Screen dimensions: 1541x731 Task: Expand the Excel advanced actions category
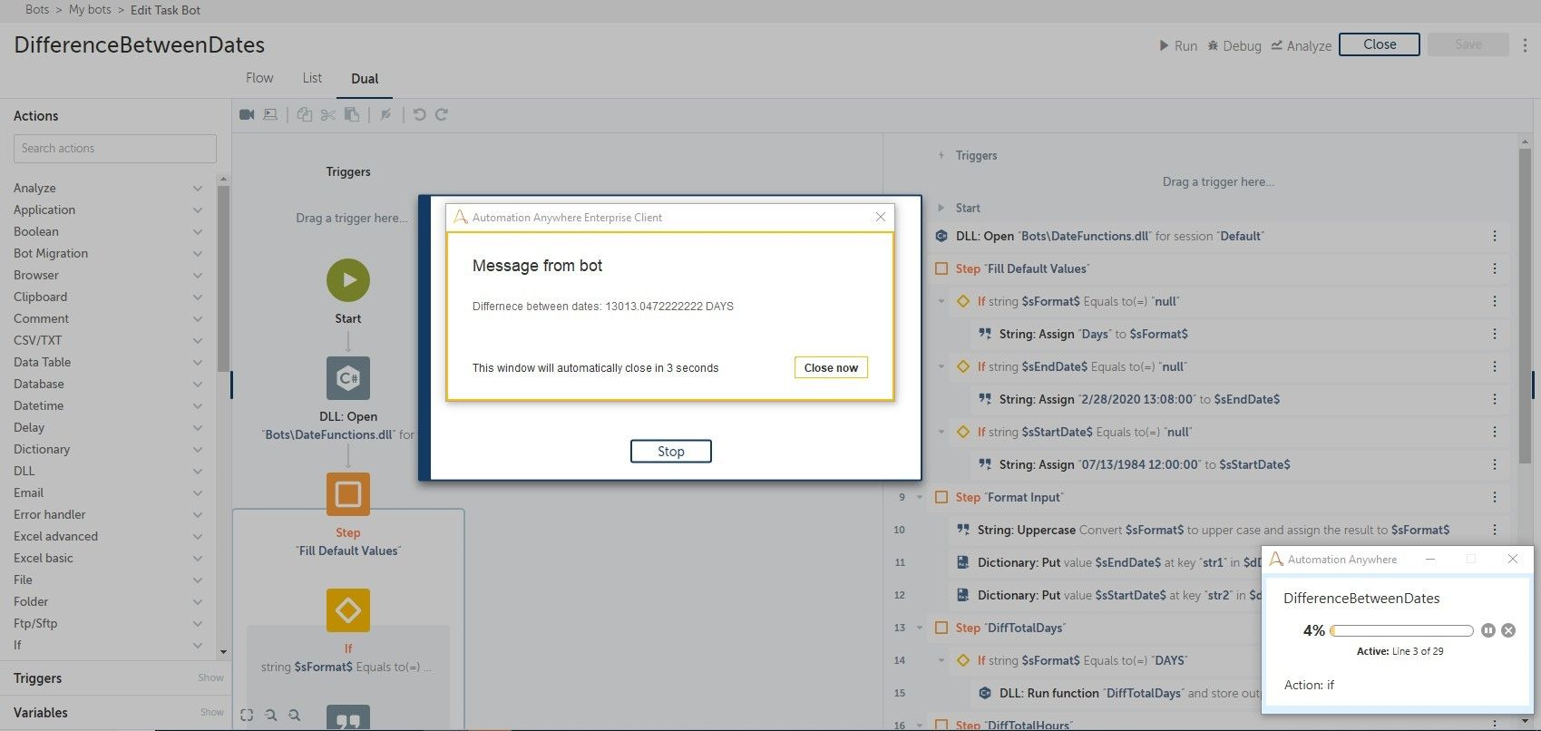pos(197,536)
